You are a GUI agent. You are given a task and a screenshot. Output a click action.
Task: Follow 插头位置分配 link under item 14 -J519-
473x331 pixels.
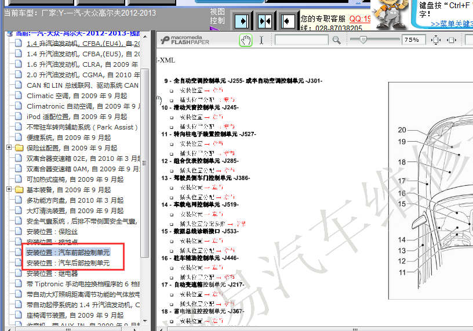point(213,224)
